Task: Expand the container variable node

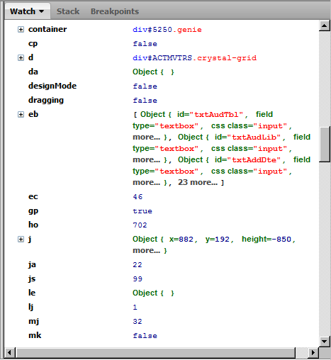Action: click(x=21, y=29)
